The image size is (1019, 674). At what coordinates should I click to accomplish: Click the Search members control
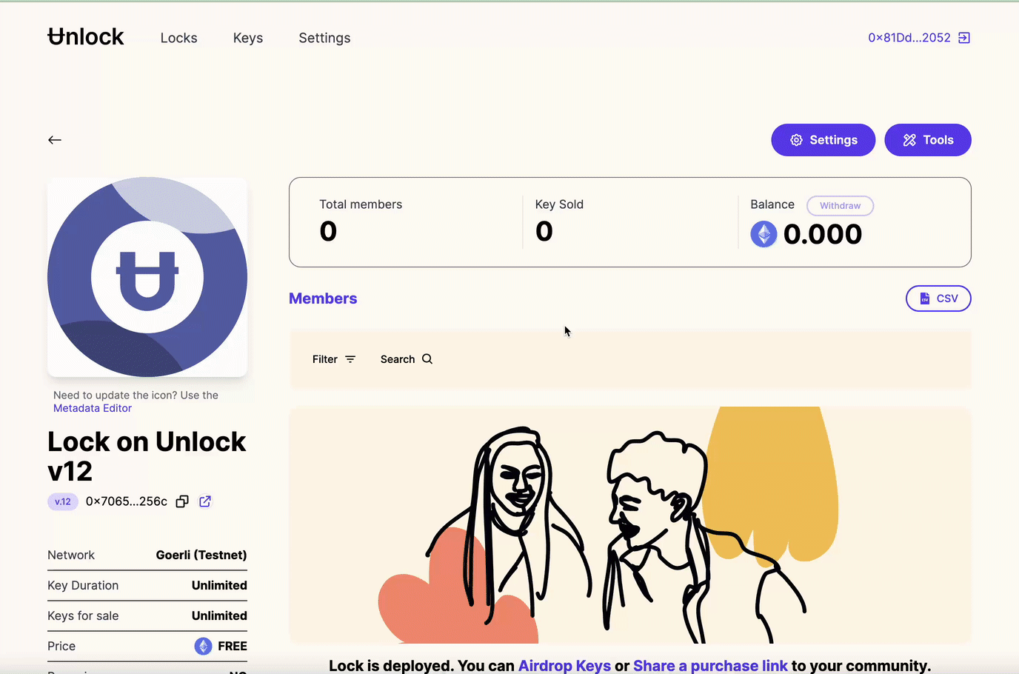pyautogui.click(x=407, y=359)
